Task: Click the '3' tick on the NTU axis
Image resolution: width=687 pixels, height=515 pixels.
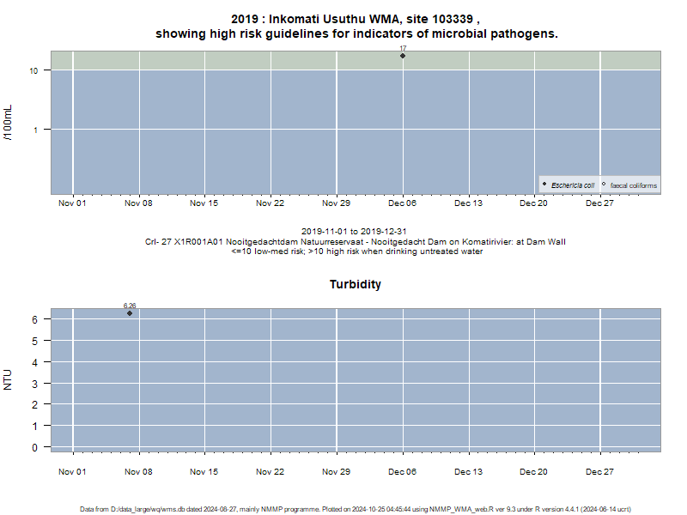Action: [34, 384]
